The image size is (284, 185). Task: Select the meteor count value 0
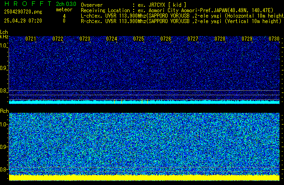pyautogui.click(x=64, y=21)
